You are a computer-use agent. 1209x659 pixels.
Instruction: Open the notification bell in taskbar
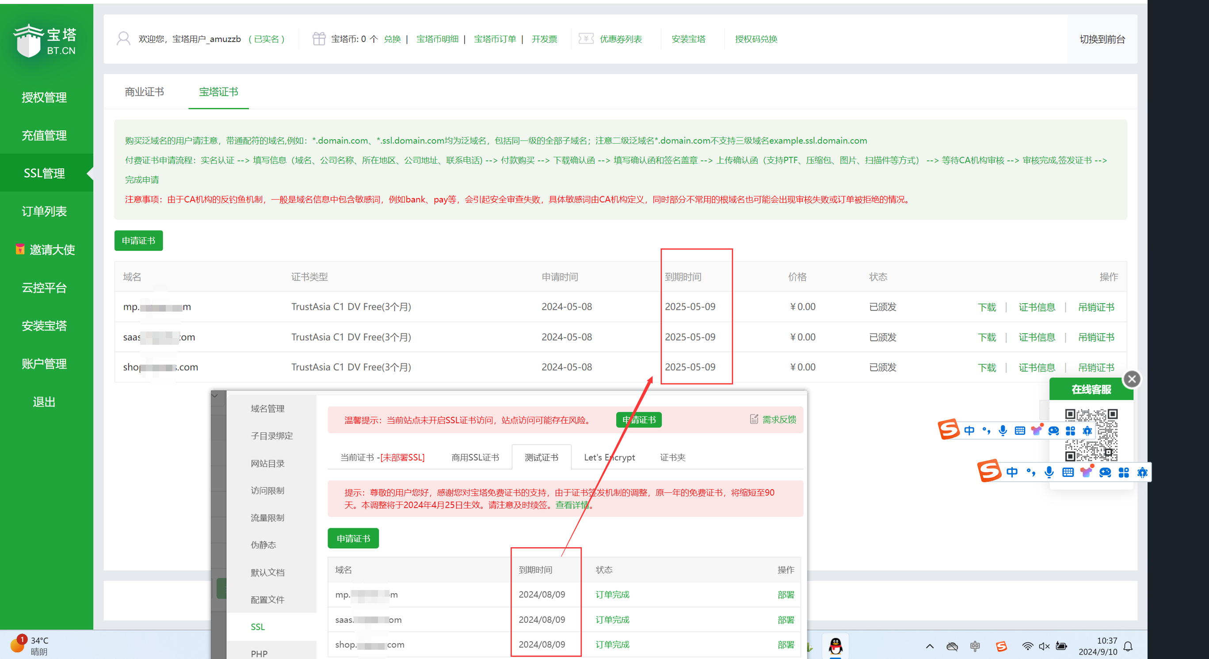point(1128,646)
